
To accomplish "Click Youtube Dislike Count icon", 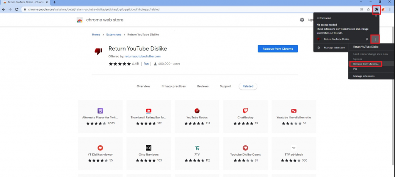I will [245, 148].
